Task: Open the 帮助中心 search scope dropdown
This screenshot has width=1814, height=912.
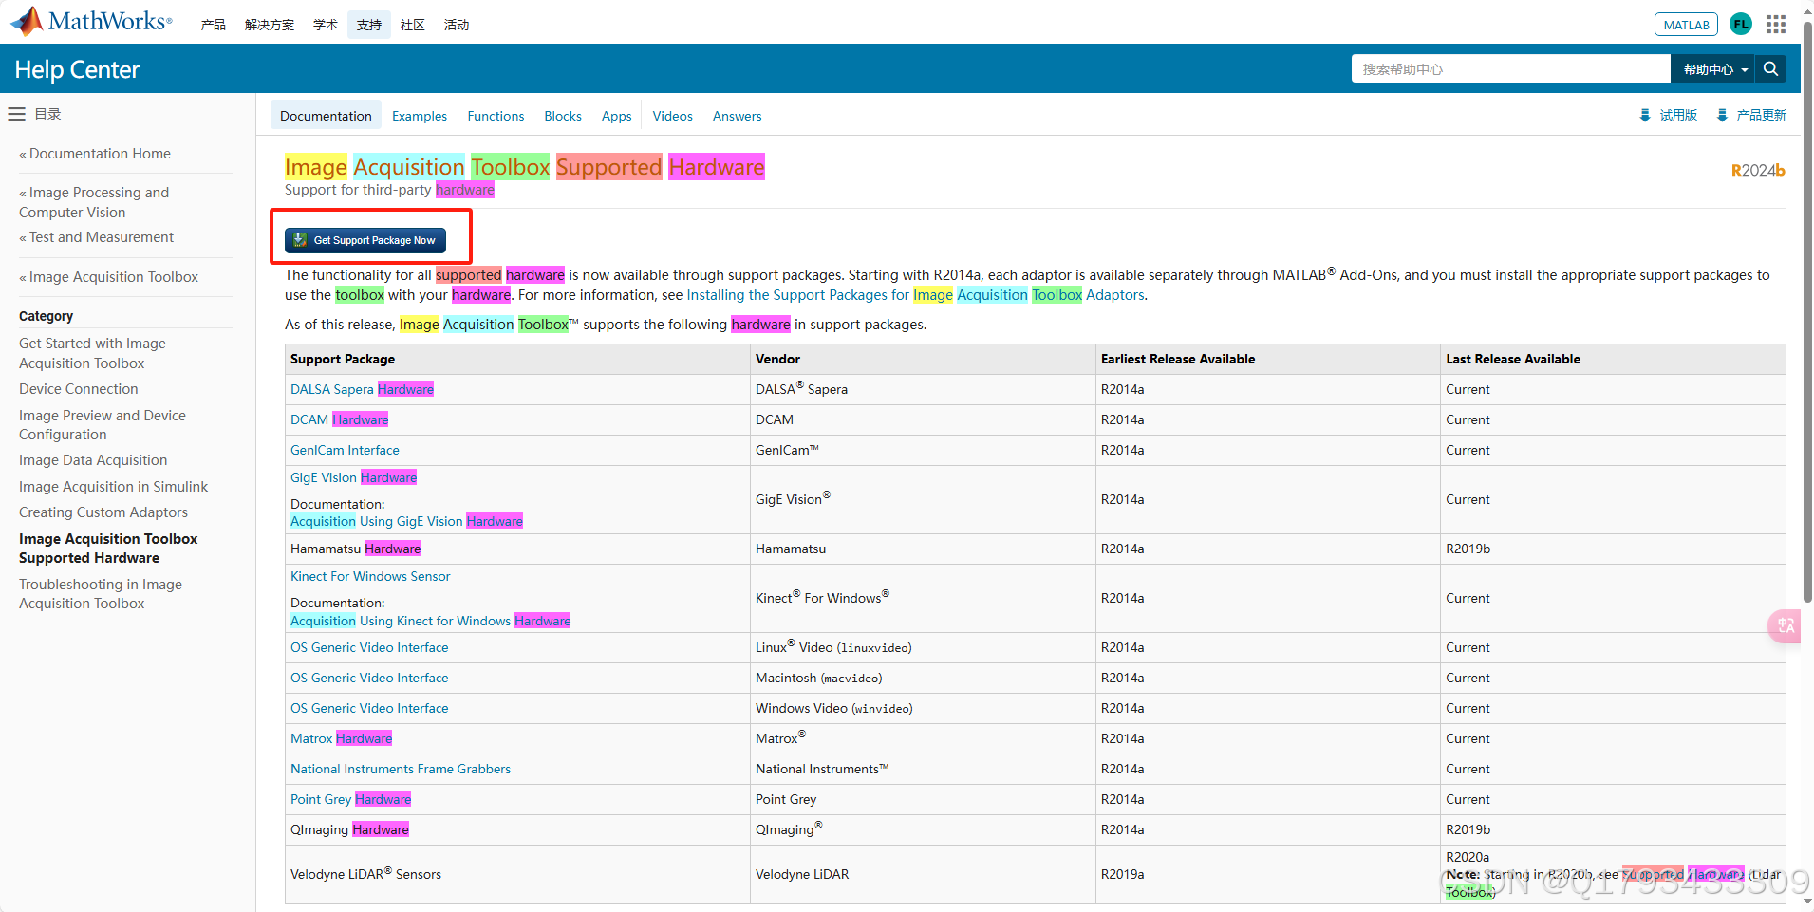Action: (x=1713, y=69)
